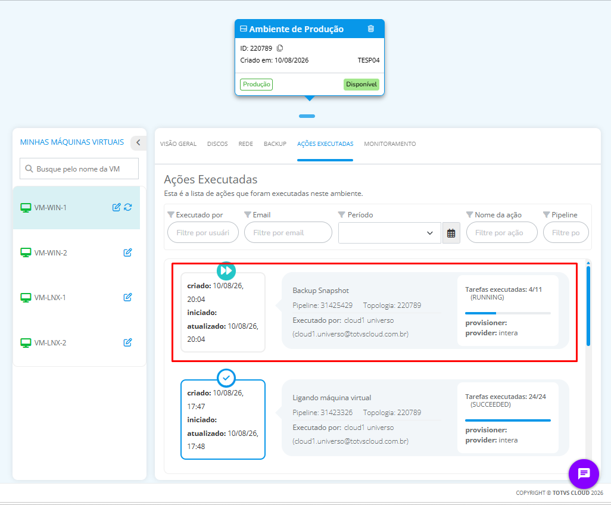The width and height of the screenshot is (611, 505).
Task: Open the Período dropdown
Action: coord(389,233)
